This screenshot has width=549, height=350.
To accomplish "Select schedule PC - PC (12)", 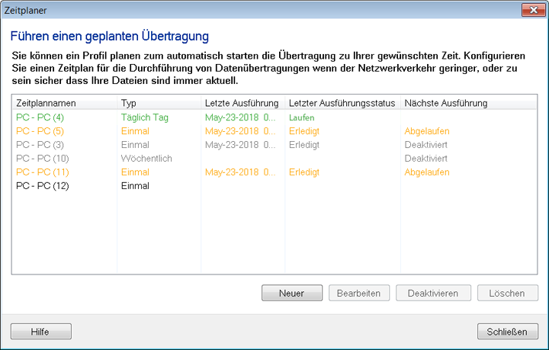I will click(42, 186).
